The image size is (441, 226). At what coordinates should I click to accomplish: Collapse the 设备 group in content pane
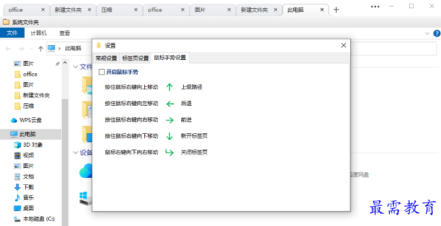[x=75, y=153]
